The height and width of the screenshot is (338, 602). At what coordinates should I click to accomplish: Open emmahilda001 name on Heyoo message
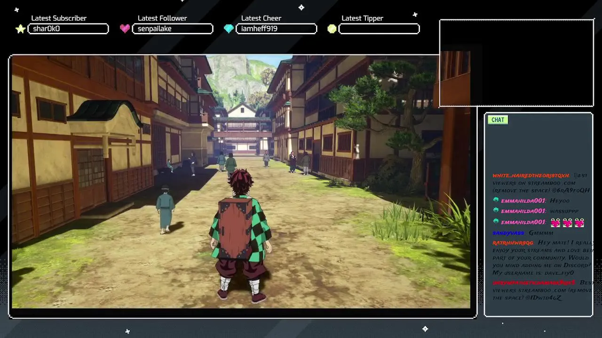(523, 200)
